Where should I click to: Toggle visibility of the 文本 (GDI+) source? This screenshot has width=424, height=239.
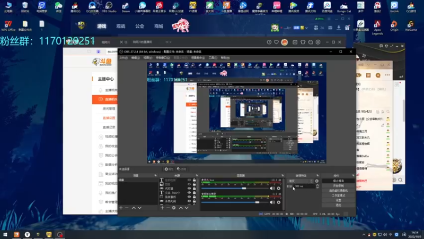click(x=189, y=193)
